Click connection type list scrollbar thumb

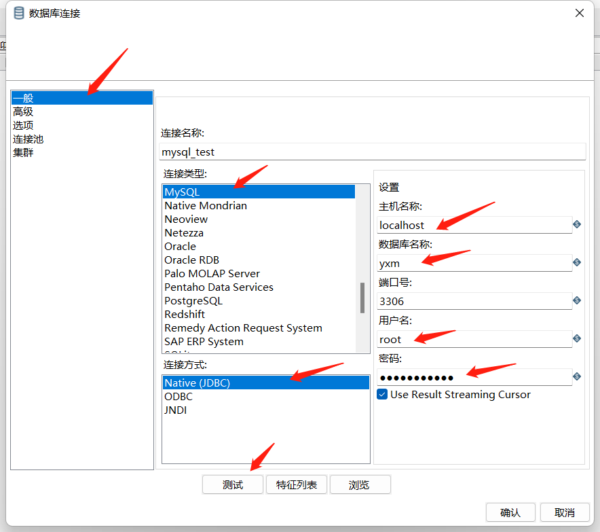[x=362, y=298]
